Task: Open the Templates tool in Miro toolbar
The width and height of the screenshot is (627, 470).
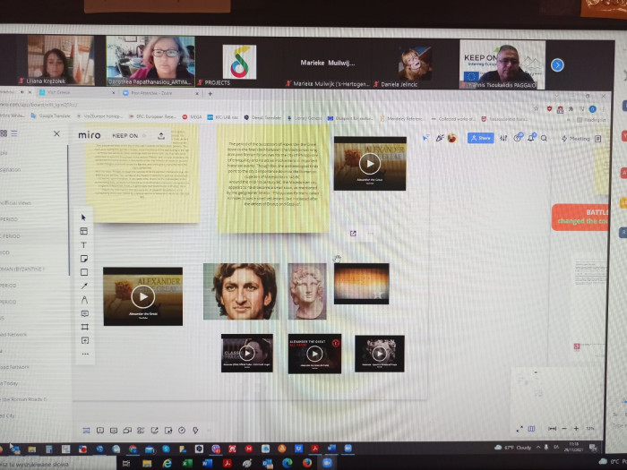Action: coord(83,231)
